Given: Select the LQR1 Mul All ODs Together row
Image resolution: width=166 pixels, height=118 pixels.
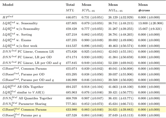Looking at the screenshot, I should click(23, 87).
